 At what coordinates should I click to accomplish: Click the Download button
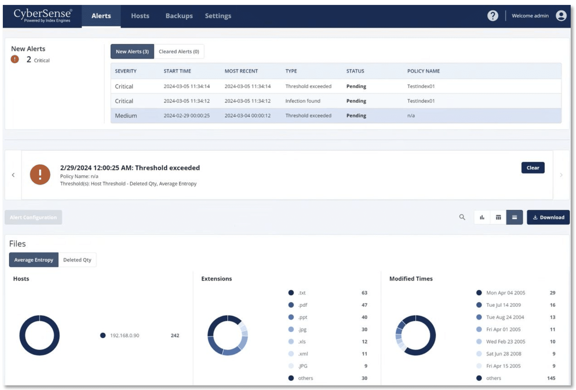[548, 217]
